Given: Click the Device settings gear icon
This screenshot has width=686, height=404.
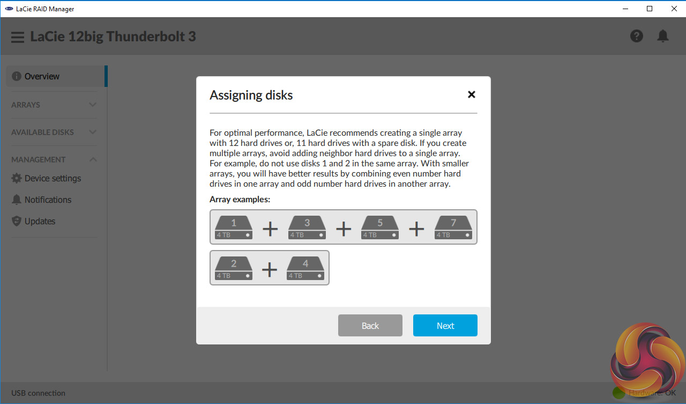Looking at the screenshot, I should pos(17,178).
